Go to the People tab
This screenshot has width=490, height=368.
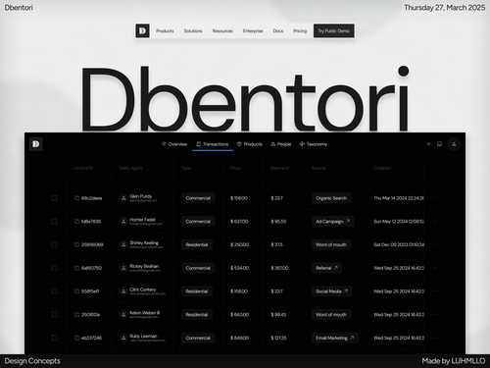[x=280, y=144]
